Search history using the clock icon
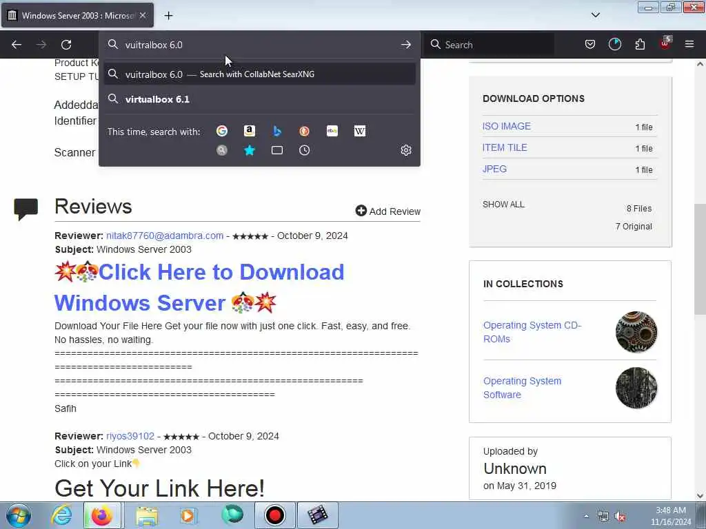706x529 pixels. point(304,150)
